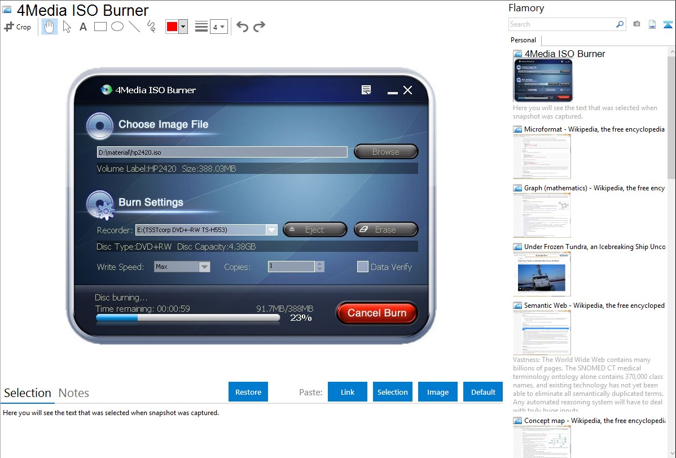The height and width of the screenshot is (458, 676).
Task: Click the Eject button
Action: (315, 230)
